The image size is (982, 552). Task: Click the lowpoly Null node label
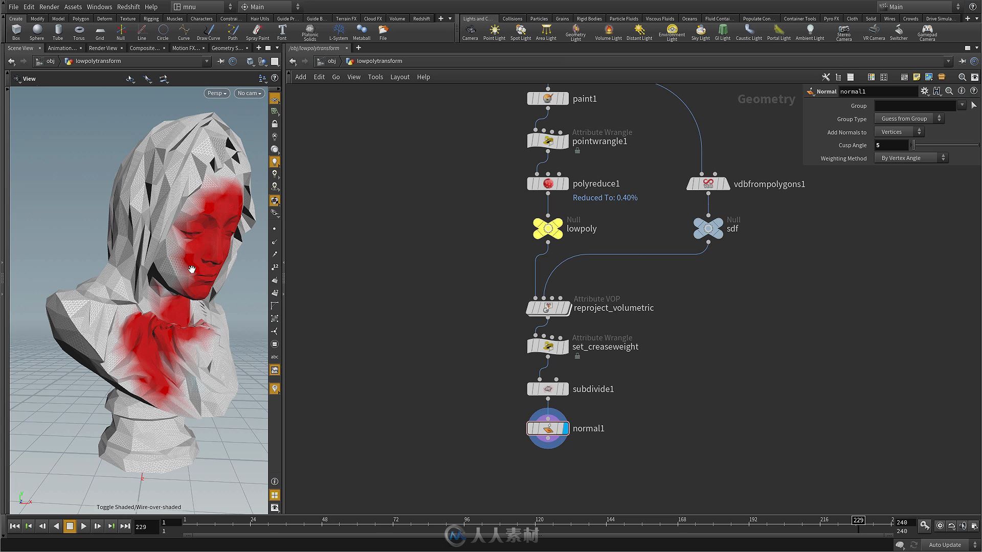point(582,228)
